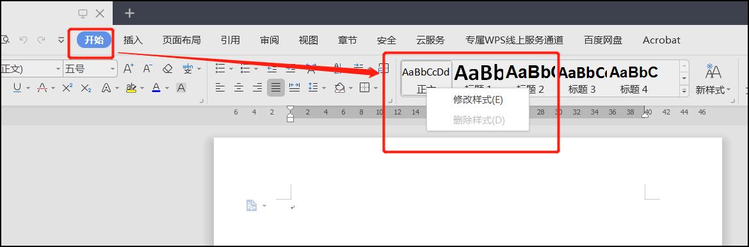Image resolution: width=749 pixels, height=247 pixels.
Task: Open the 安全 tab
Action: 387,40
